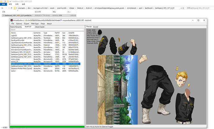Open the About menu
This screenshot has width=214, height=129.
[49, 24]
